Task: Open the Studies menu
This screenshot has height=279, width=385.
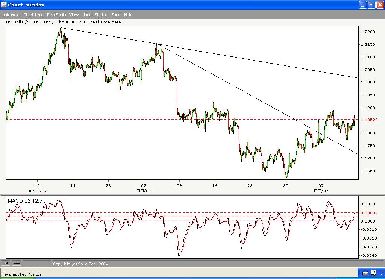Action: coord(101,15)
